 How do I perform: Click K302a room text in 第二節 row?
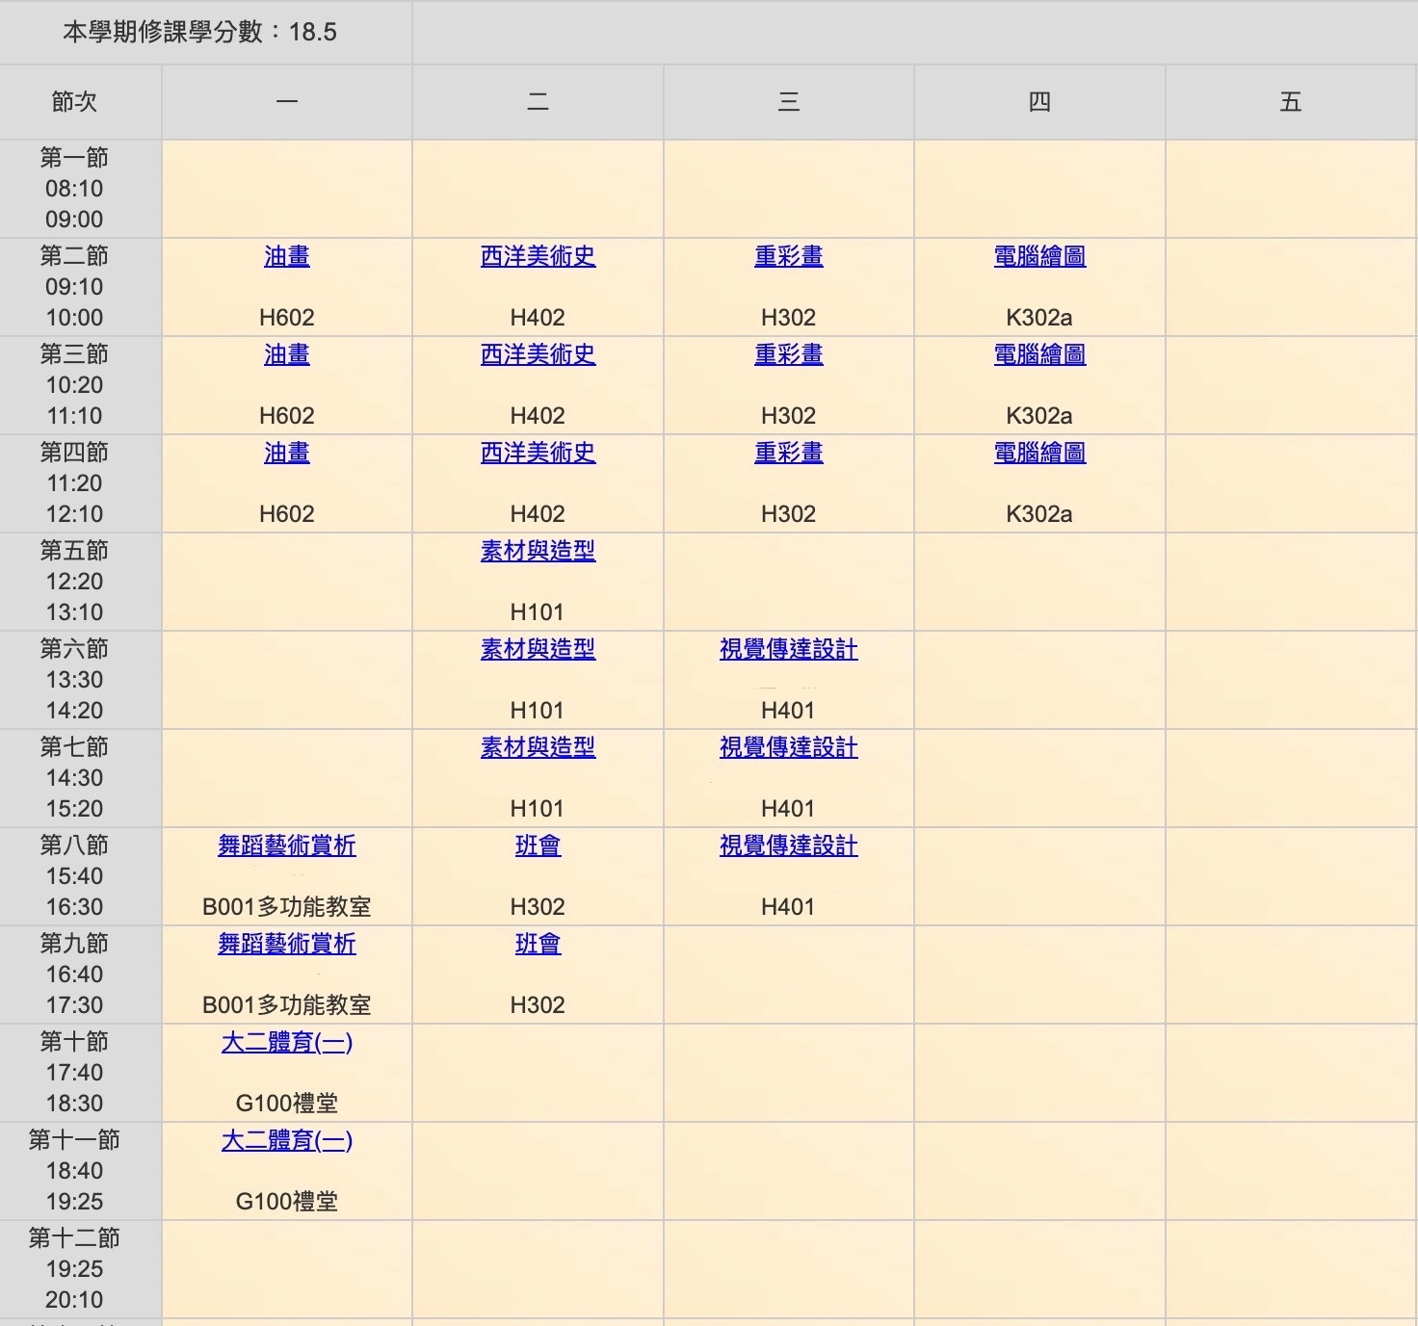pos(1039,318)
